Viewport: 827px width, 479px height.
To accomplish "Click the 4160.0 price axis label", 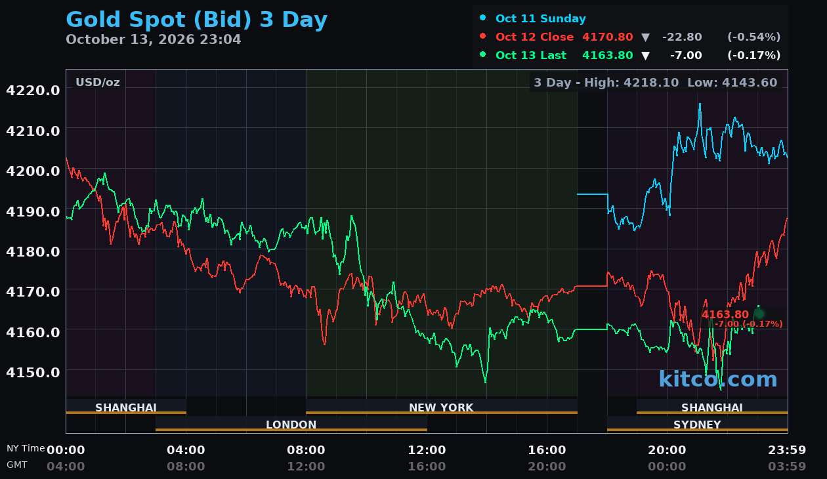I will [x=33, y=331].
